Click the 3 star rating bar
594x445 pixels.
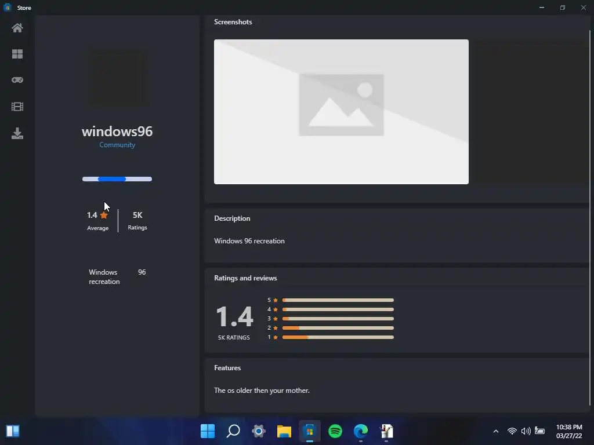click(338, 319)
